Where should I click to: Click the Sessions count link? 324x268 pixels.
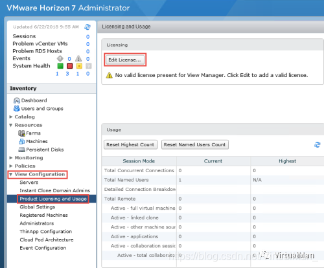click(x=87, y=37)
